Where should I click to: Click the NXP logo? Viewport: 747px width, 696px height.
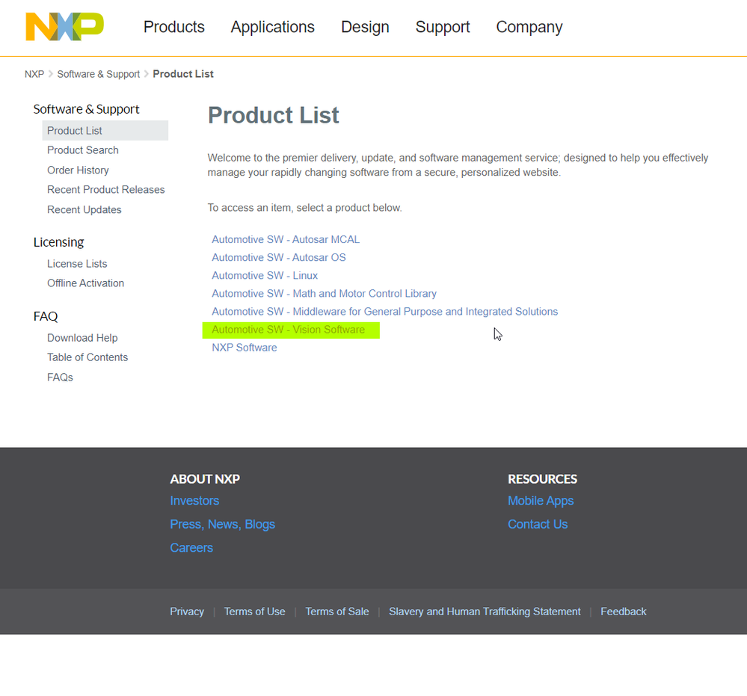coord(64,27)
